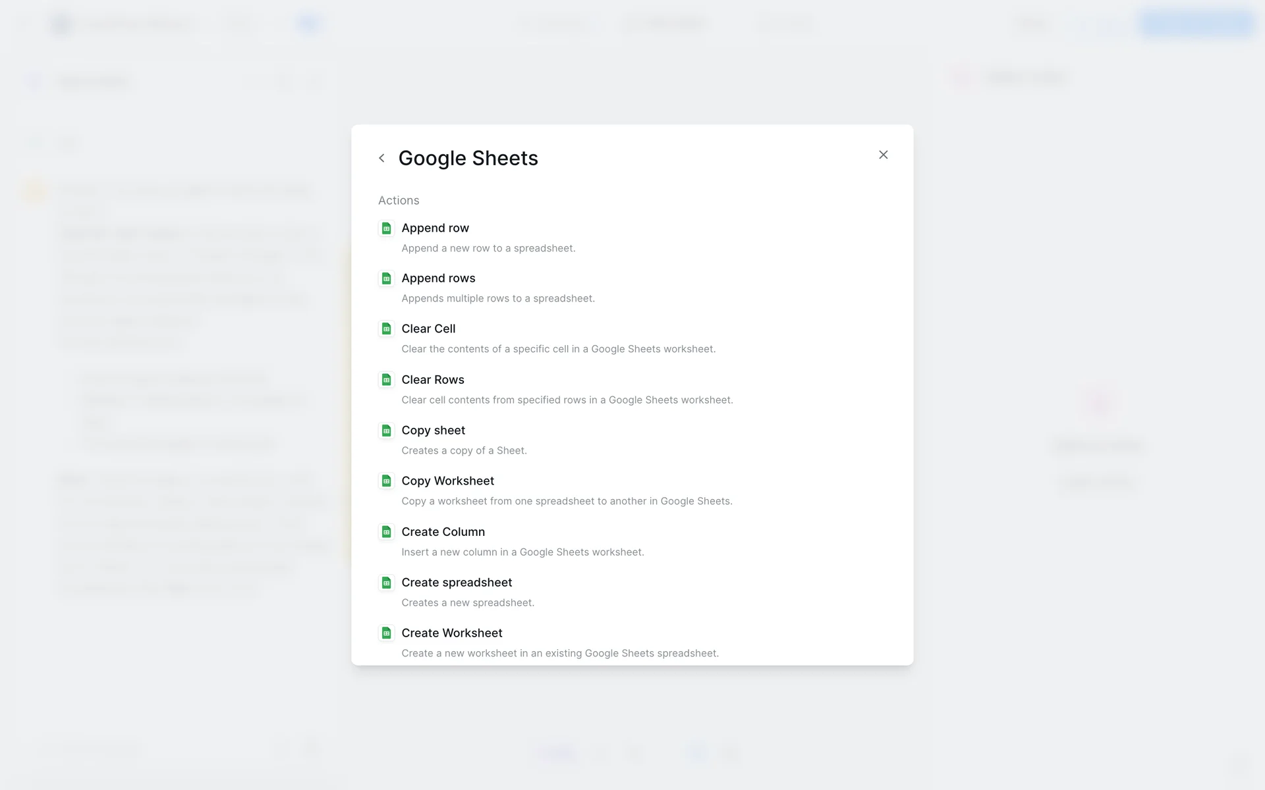This screenshot has height=790, width=1265.
Task: Click the Sheets icon beside Copy sheet
Action: pos(387,431)
